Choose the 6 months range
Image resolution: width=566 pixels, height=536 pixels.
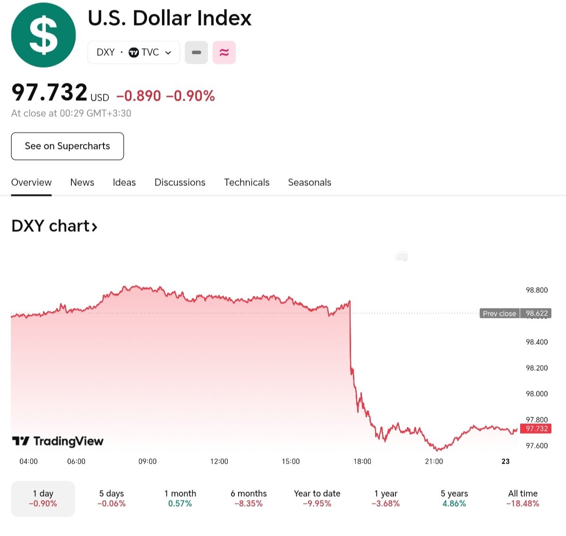coord(249,499)
